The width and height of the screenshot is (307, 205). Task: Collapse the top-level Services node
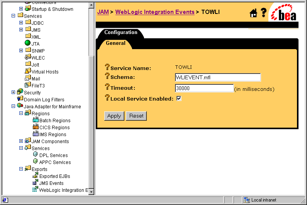tap(13, 16)
